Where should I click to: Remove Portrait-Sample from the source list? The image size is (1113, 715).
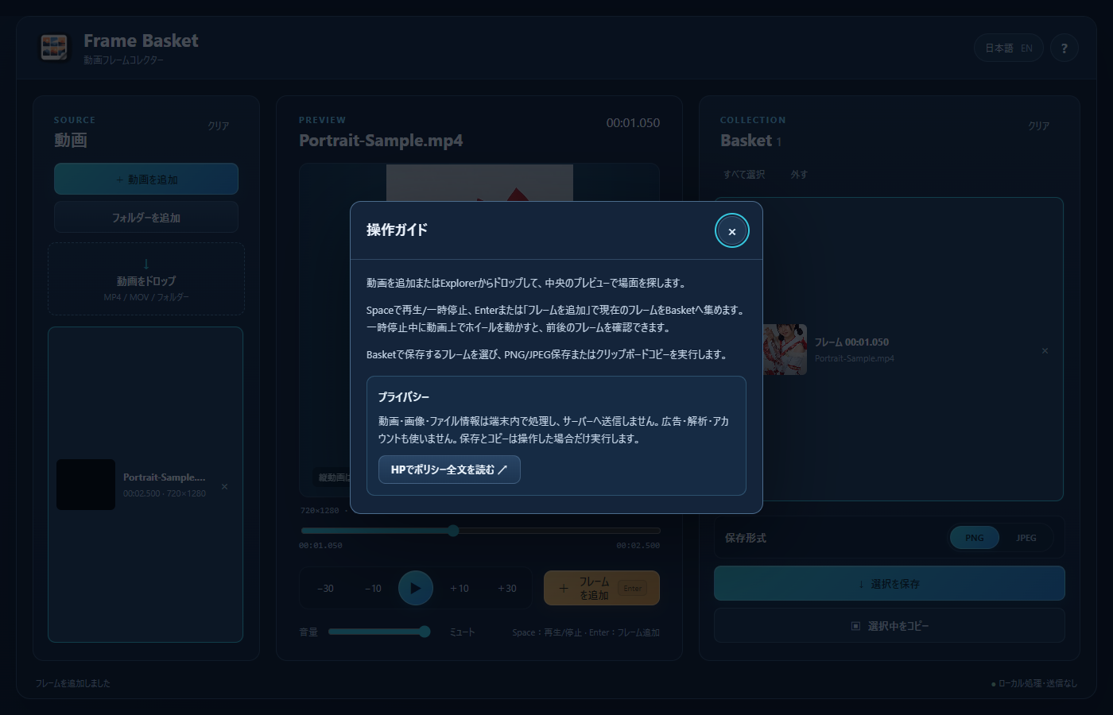pyautogui.click(x=224, y=486)
